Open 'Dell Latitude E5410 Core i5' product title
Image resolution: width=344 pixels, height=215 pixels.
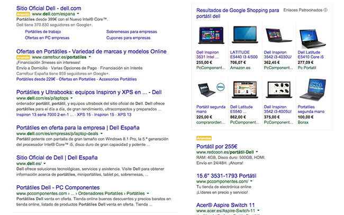tap(311, 54)
